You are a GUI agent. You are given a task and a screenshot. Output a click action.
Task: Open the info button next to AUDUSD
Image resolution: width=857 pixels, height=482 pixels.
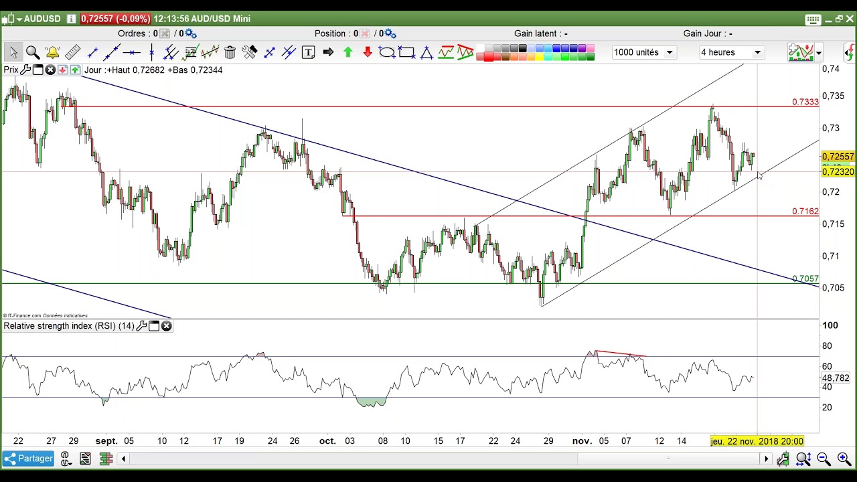click(71, 19)
